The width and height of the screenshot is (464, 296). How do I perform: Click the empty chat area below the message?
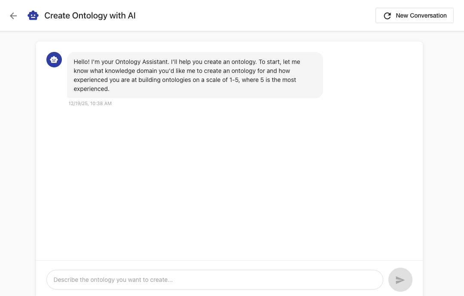tap(229, 180)
